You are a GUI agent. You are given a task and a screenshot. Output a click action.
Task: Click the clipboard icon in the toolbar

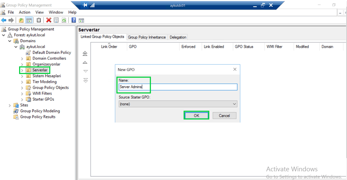[x=39, y=20]
